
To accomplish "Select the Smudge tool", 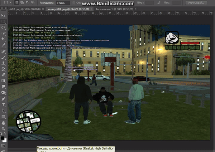I will pos(4,87).
